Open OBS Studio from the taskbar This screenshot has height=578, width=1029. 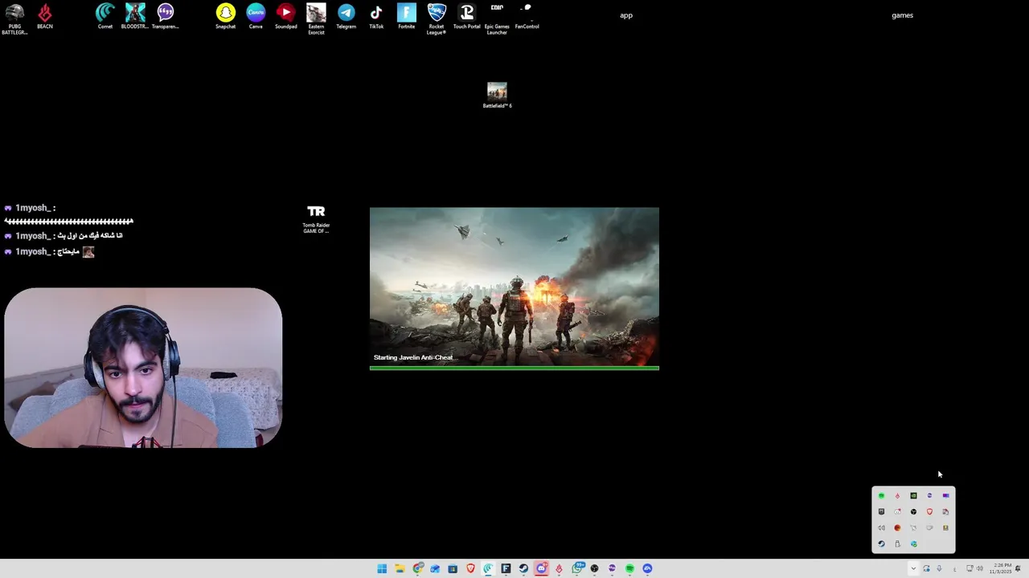pyautogui.click(x=594, y=568)
